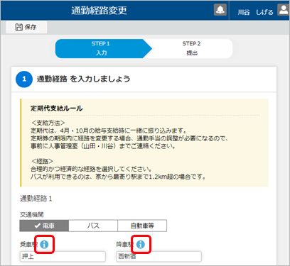Viewport: 290px width, 266px height.
Task: Click the 保存 save button
Action: (26, 27)
